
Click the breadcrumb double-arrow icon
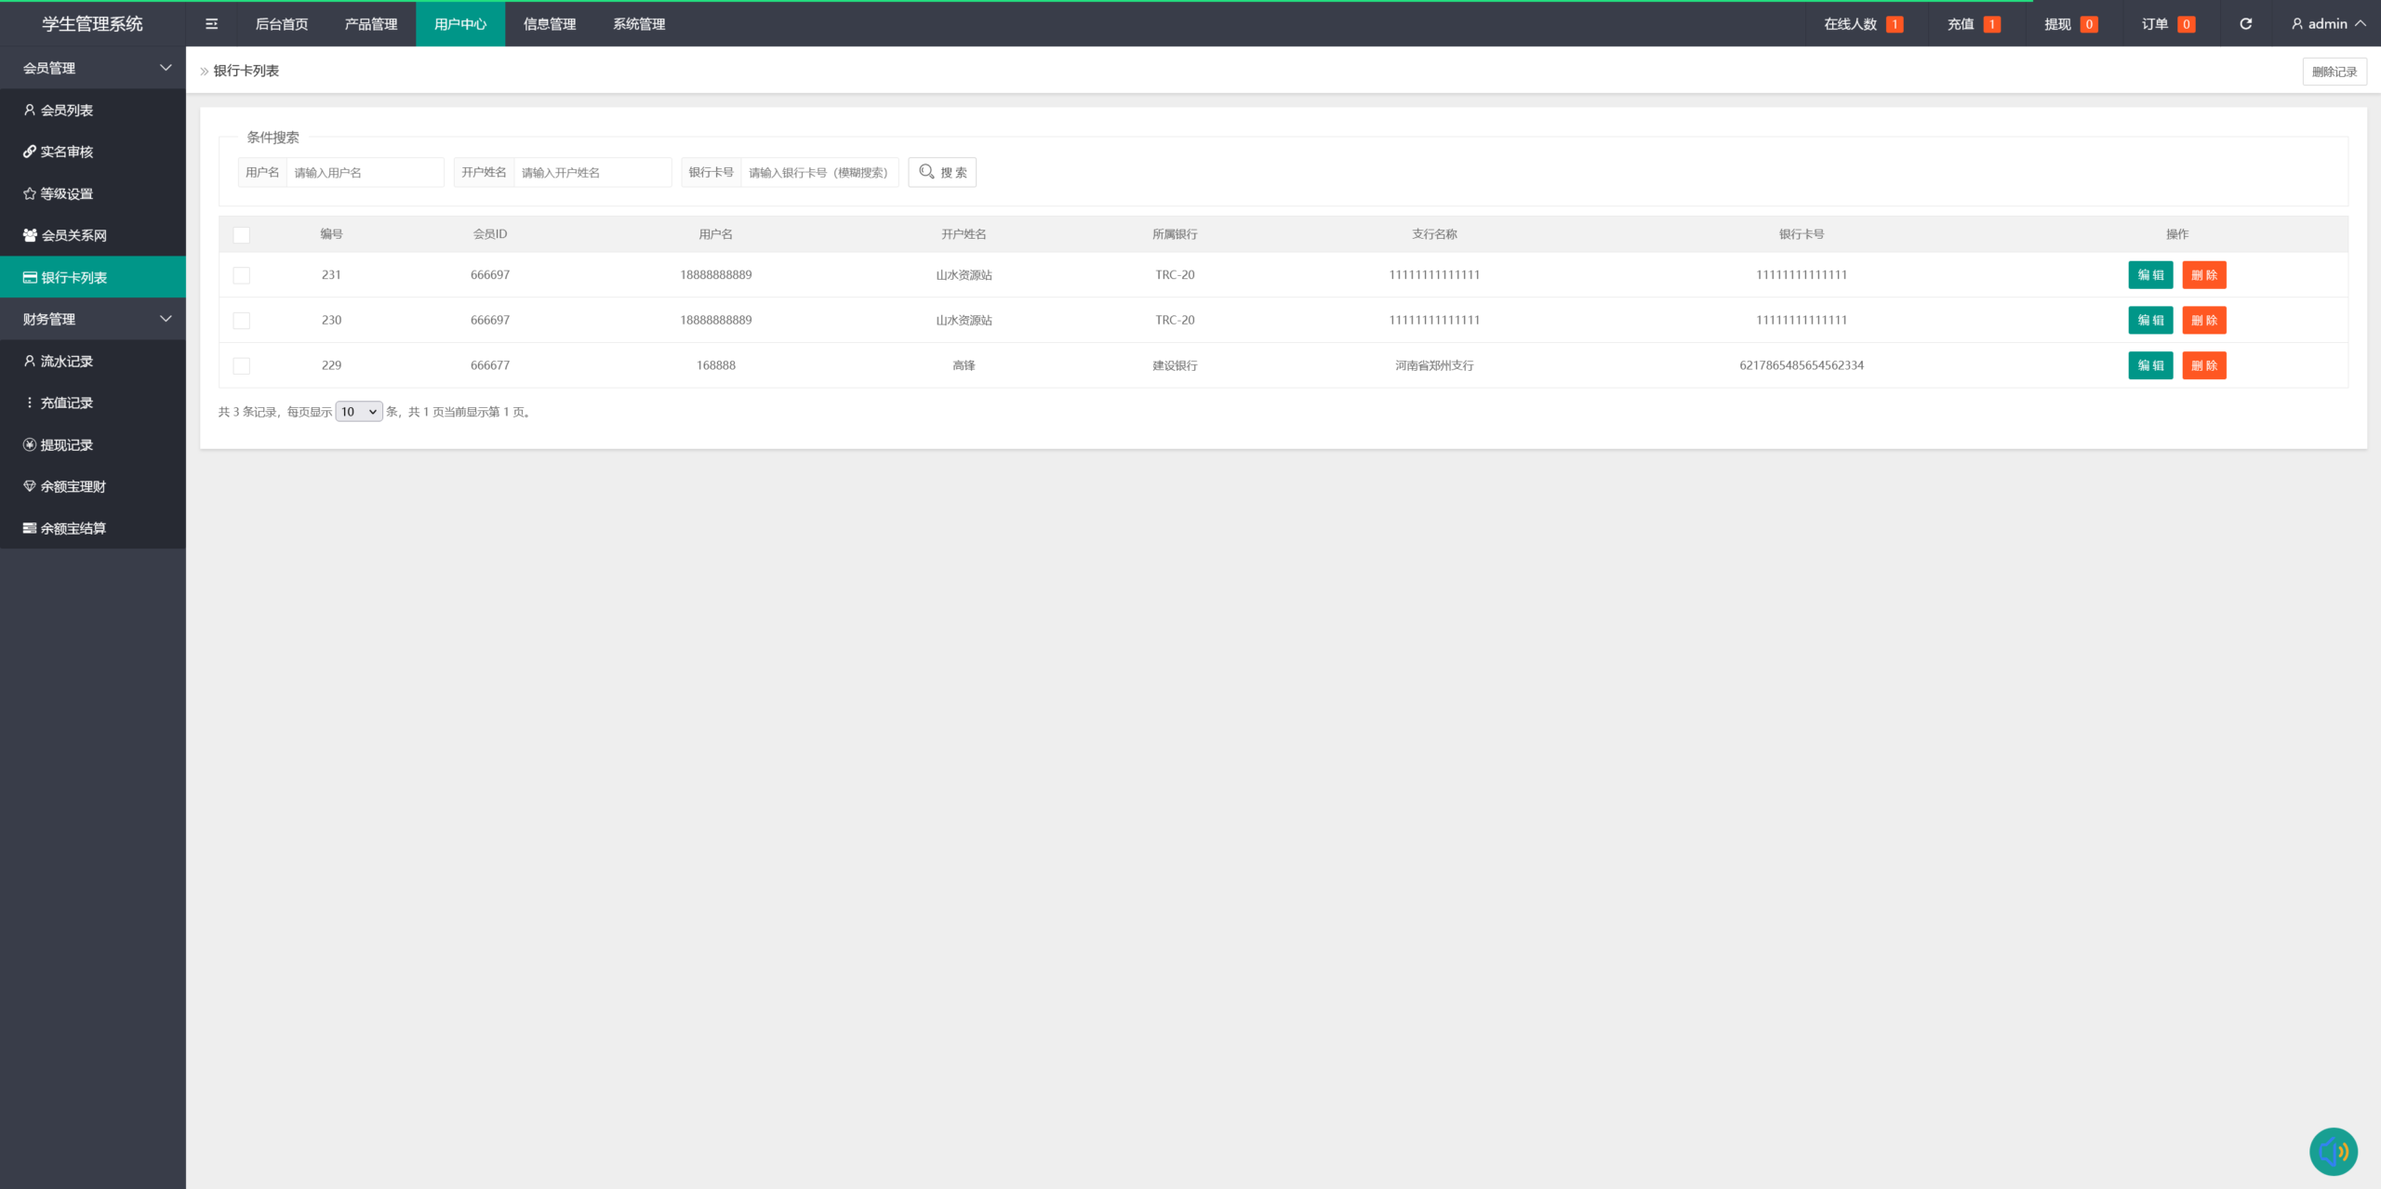[205, 72]
